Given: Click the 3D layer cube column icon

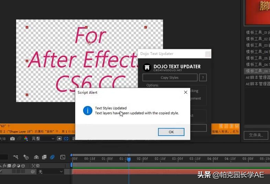Looking at the screenshot, I should [x=23, y=165].
